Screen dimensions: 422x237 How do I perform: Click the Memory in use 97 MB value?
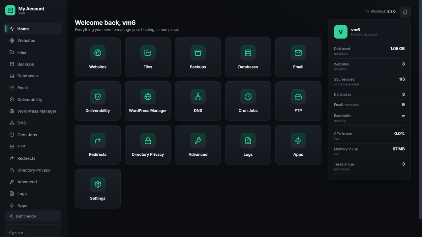click(x=399, y=149)
